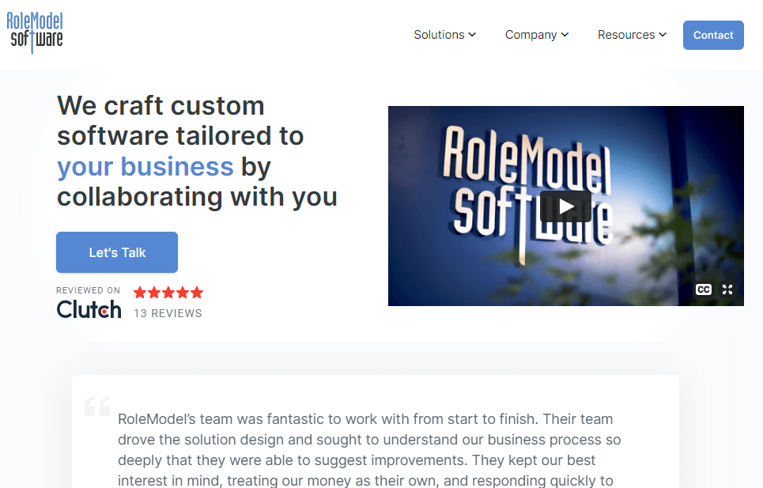Open the Company menu label
763x488 pixels.
click(531, 35)
